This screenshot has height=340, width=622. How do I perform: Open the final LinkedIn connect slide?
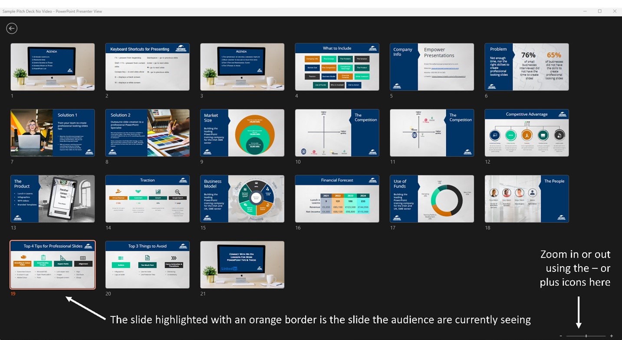[x=242, y=264]
